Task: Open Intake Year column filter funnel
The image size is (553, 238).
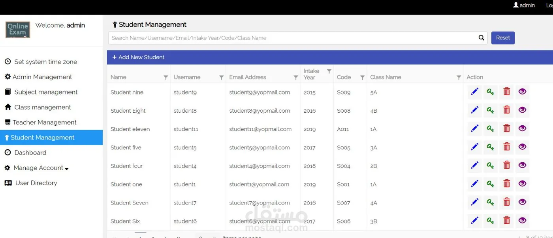Action: pos(329,71)
